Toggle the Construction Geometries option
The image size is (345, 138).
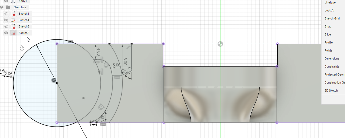pyautogui.click(x=335, y=82)
